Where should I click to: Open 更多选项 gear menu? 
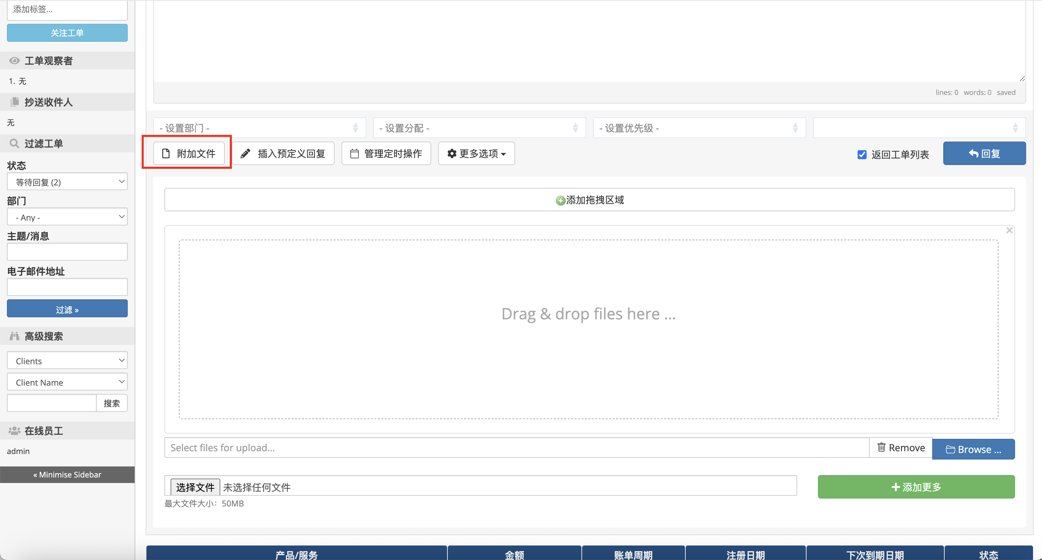[x=476, y=153]
